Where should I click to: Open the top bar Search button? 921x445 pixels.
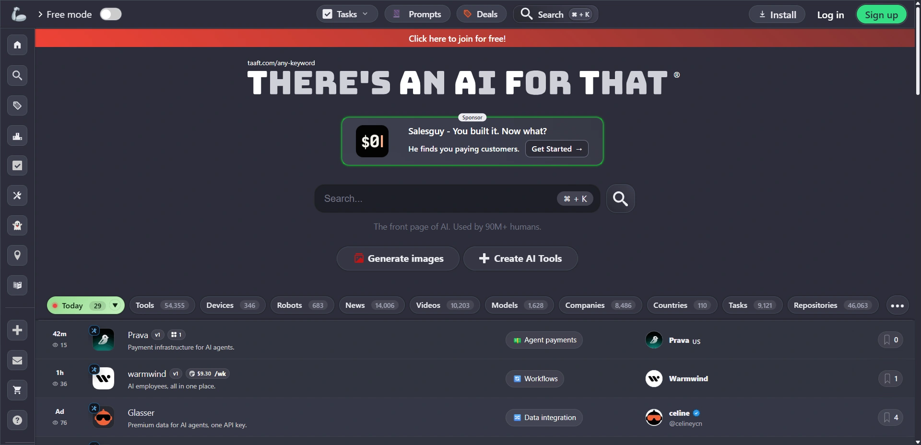[555, 14]
